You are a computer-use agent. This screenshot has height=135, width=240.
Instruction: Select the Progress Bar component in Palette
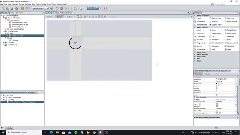(x=200, y=43)
